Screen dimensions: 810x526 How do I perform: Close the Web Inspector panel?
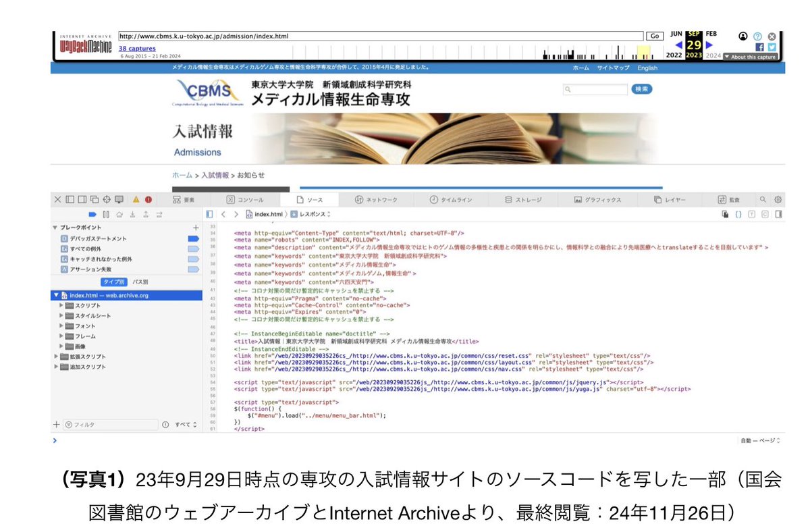[x=57, y=200]
